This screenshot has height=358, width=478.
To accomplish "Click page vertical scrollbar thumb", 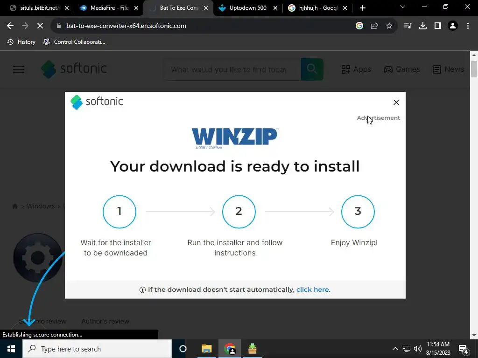I will click(474, 69).
